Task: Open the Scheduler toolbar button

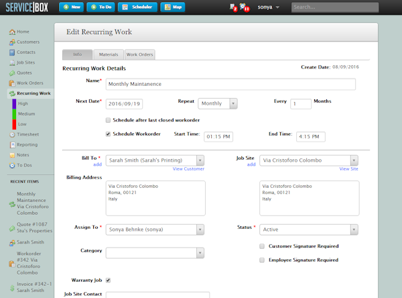Action: (x=137, y=7)
